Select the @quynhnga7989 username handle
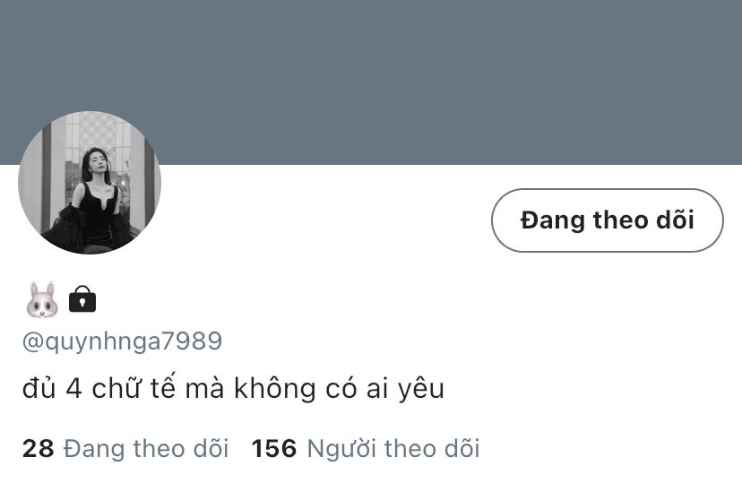The image size is (742, 483). coord(122,341)
